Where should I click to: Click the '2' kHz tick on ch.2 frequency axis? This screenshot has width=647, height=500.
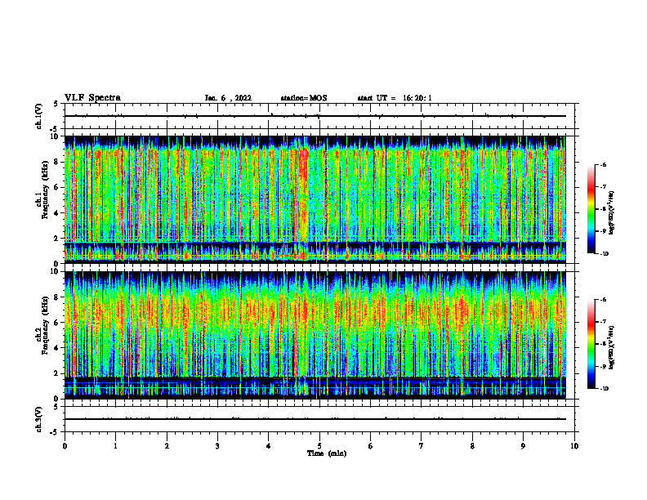coord(57,373)
